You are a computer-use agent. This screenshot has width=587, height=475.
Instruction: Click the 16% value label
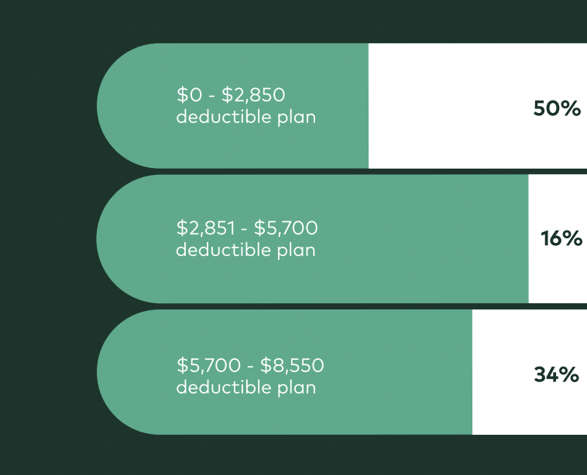(561, 239)
